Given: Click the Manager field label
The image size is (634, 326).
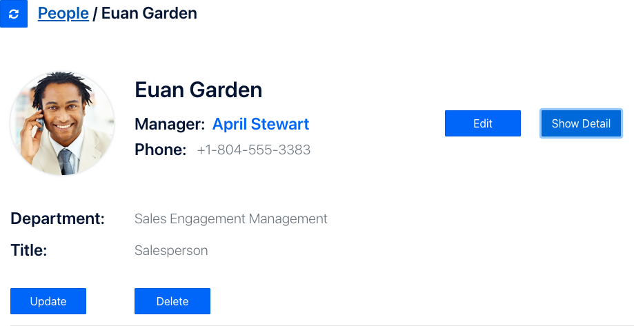Looking at the screenshot, I should tap(170, 124).
